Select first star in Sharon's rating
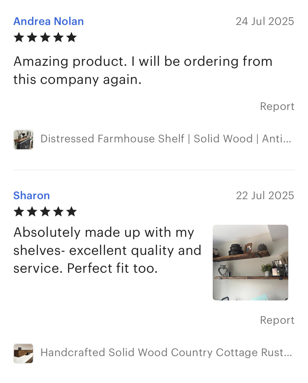308x383 pixels. pyautogui.click(x=19, y=212)
